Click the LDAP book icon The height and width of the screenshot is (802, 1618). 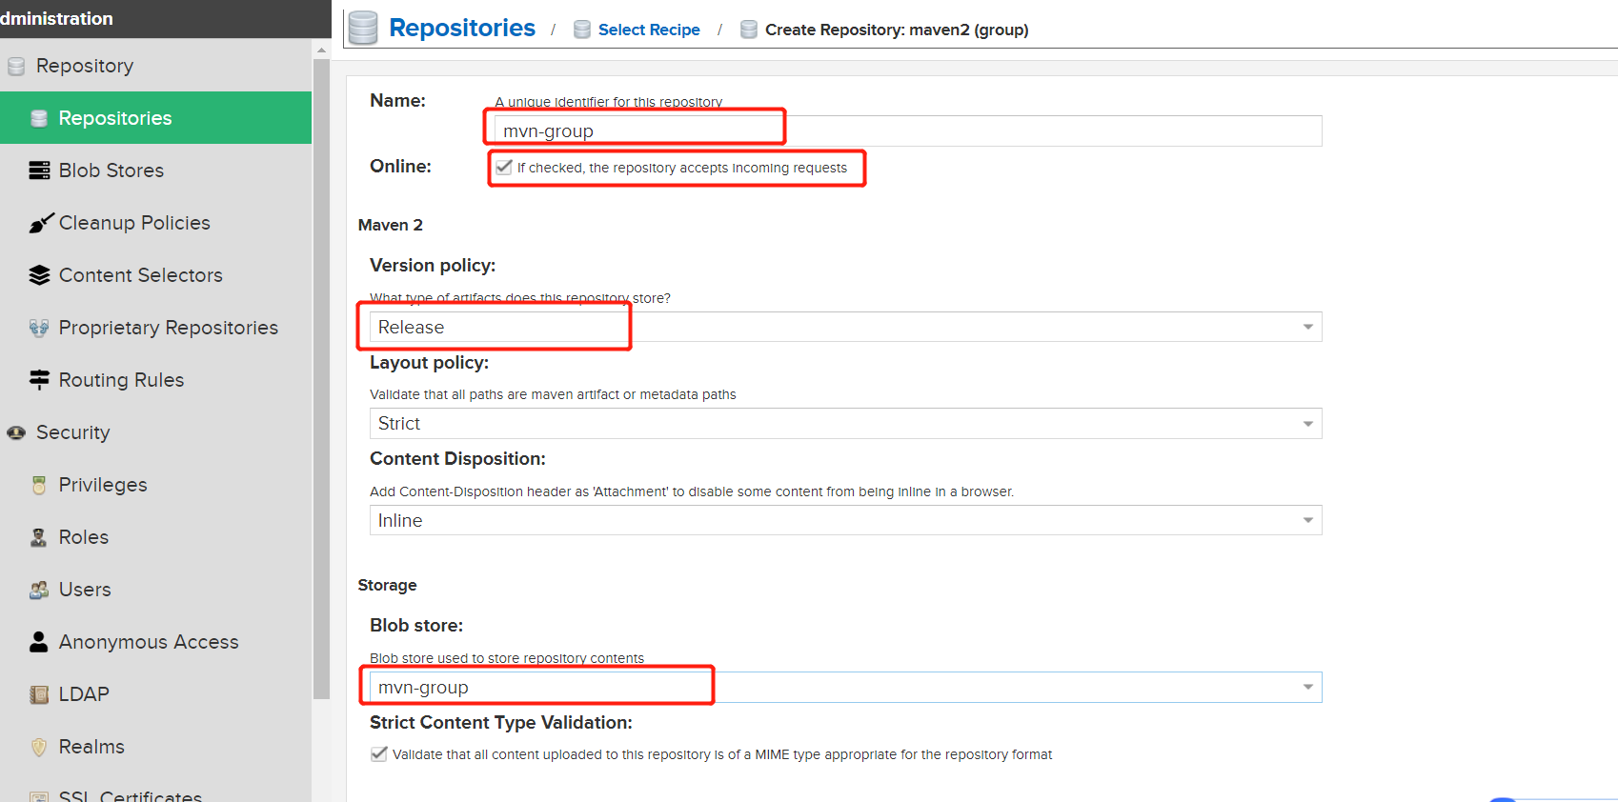coord(39,694)
